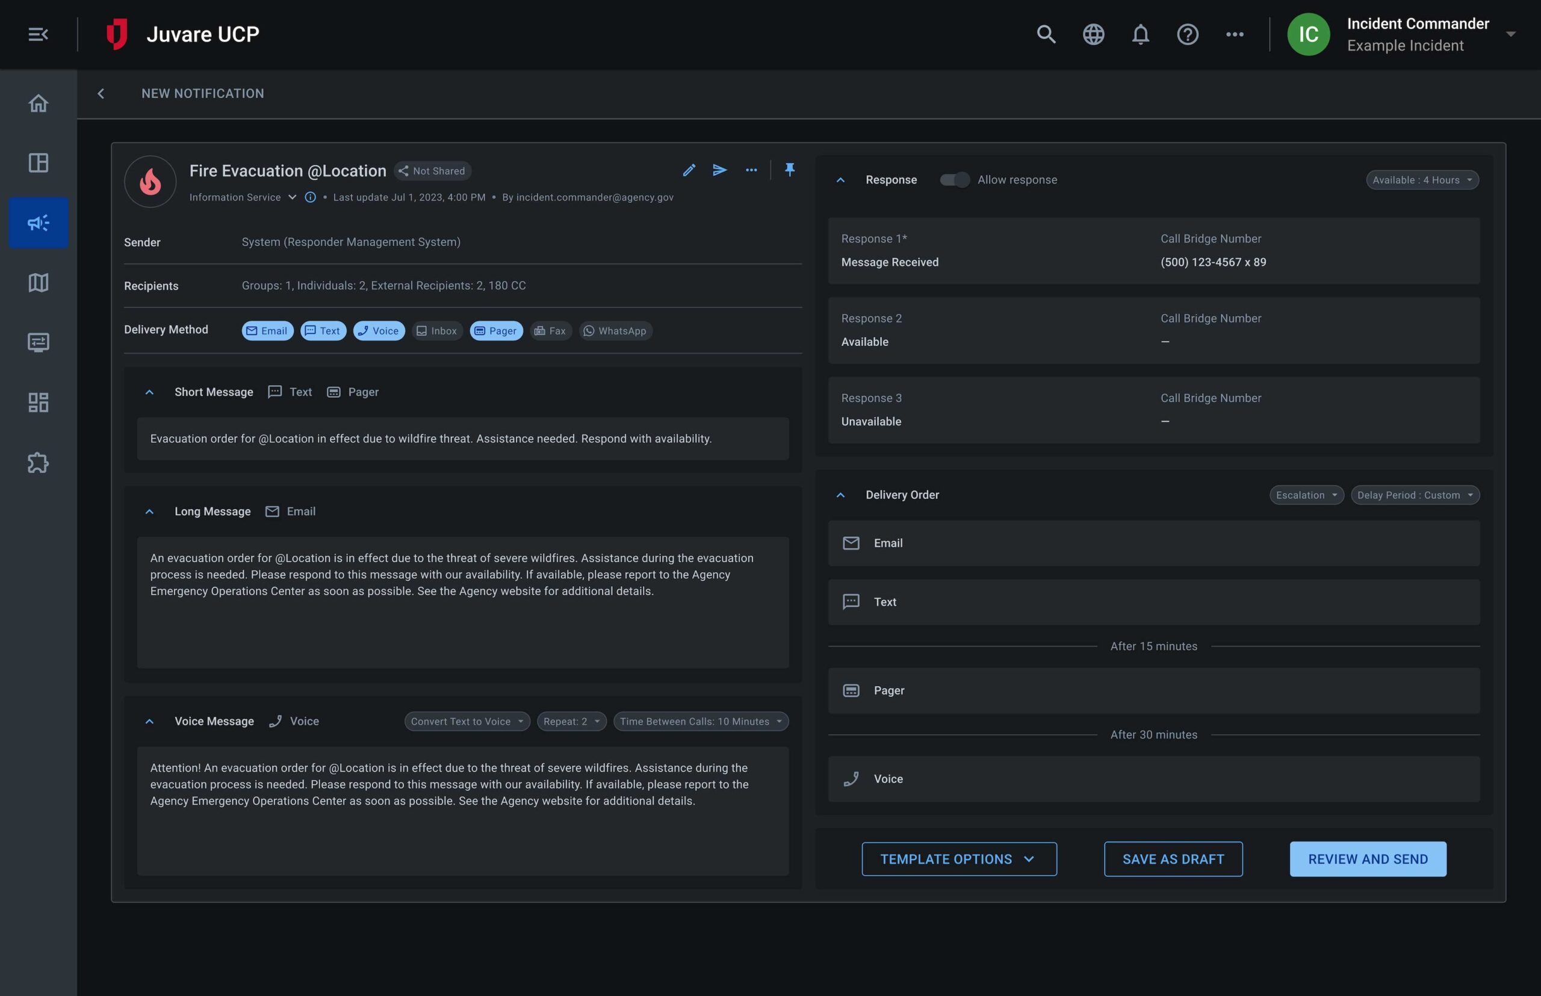1541x996 pixels.
Task: Toggle Email delivery method chip
Action: point(268,330)
